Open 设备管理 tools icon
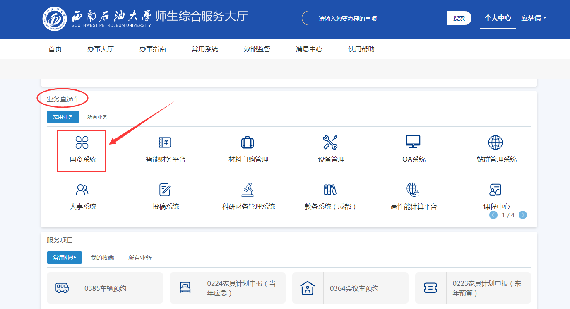Image resolution: width=570 pixels, height=309 pixels. tap(330, 143)
